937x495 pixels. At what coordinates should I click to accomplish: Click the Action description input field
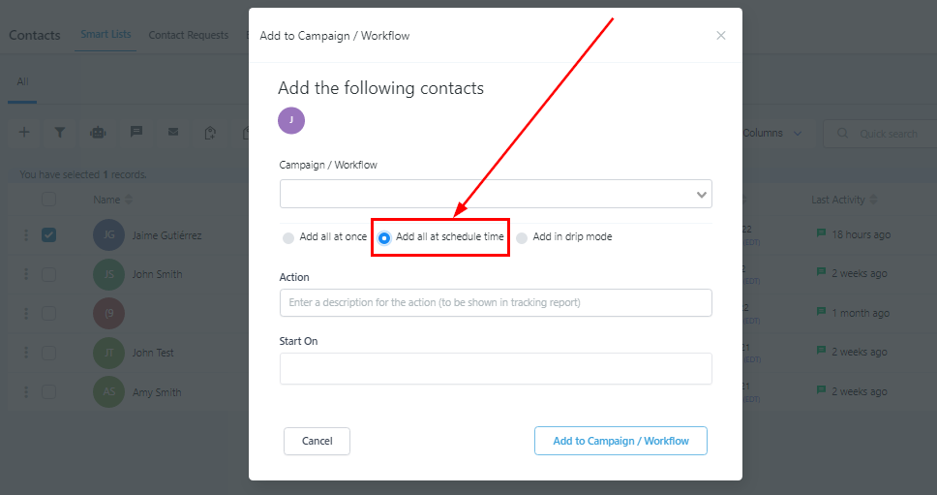coord(496,302)
